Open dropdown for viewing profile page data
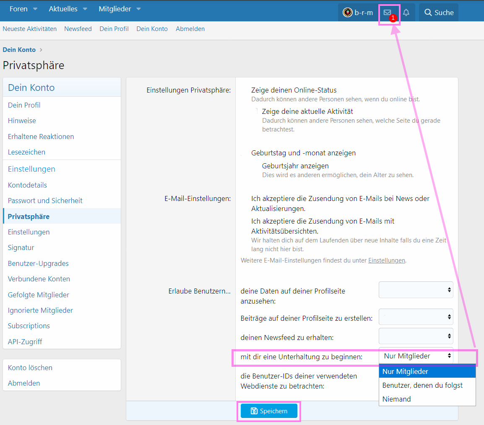Image resolution: width=484 pixels, height=425 pixels. click(416, 290)
